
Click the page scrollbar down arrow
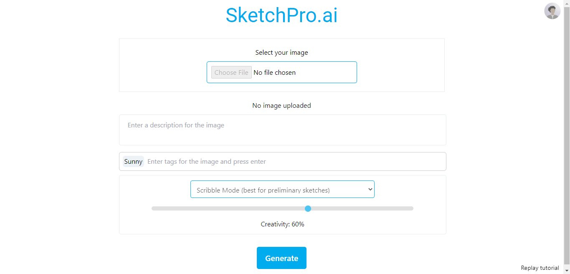click(x=567, y=271)
